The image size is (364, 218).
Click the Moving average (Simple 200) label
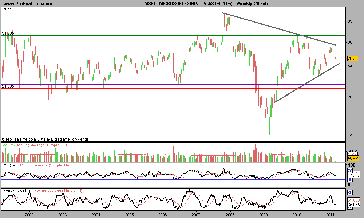43,145
